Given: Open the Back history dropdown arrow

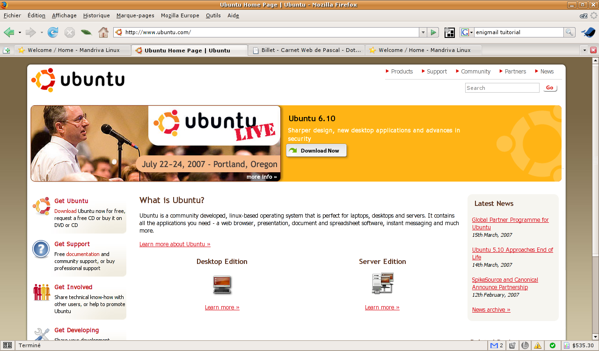Looking at the screenshot, I should [x=20, y=33].
